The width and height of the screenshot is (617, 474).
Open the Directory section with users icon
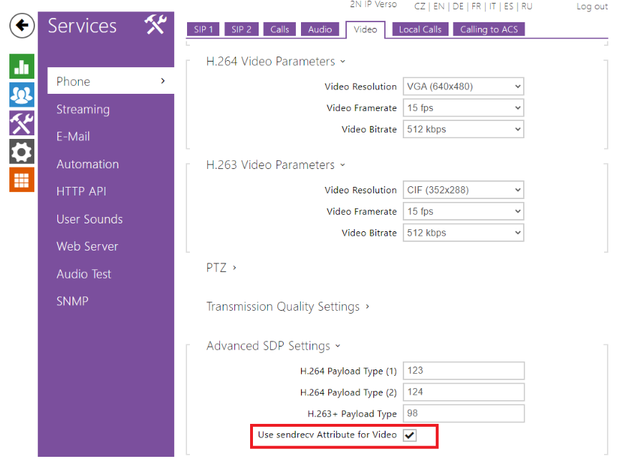[21, 94]
